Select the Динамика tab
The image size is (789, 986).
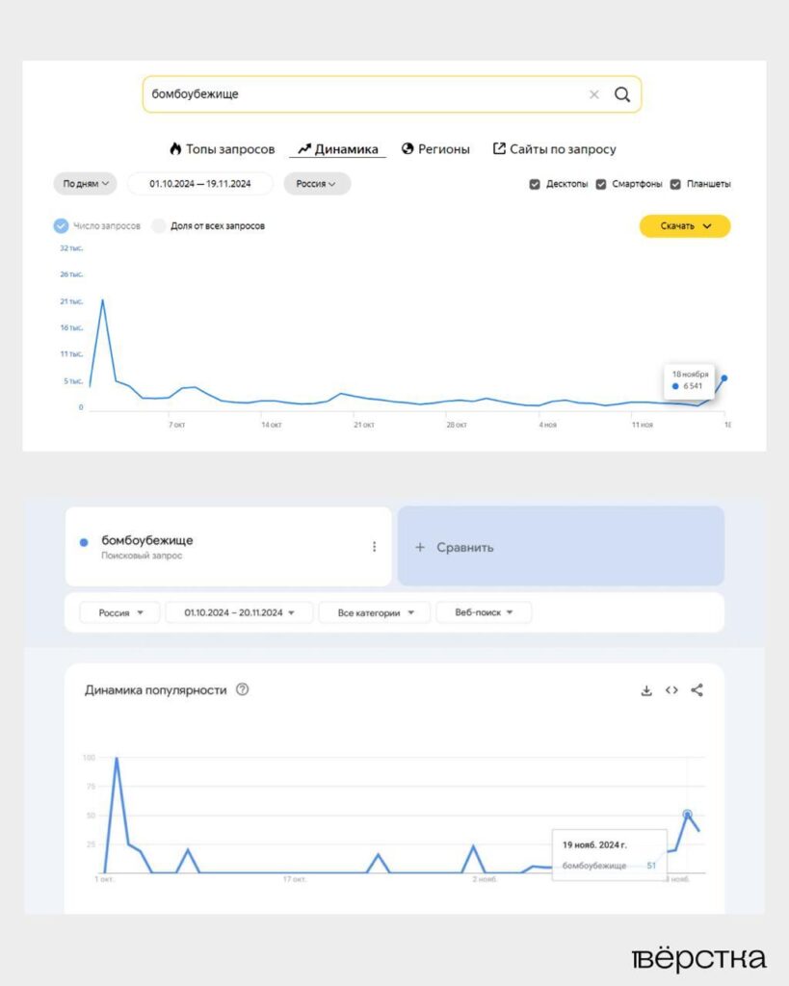340,149
